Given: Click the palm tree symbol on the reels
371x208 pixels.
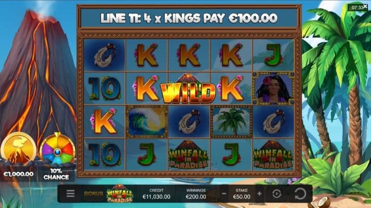Looking at the screenshot, I should pyautogui.click(x=231, y=122).
